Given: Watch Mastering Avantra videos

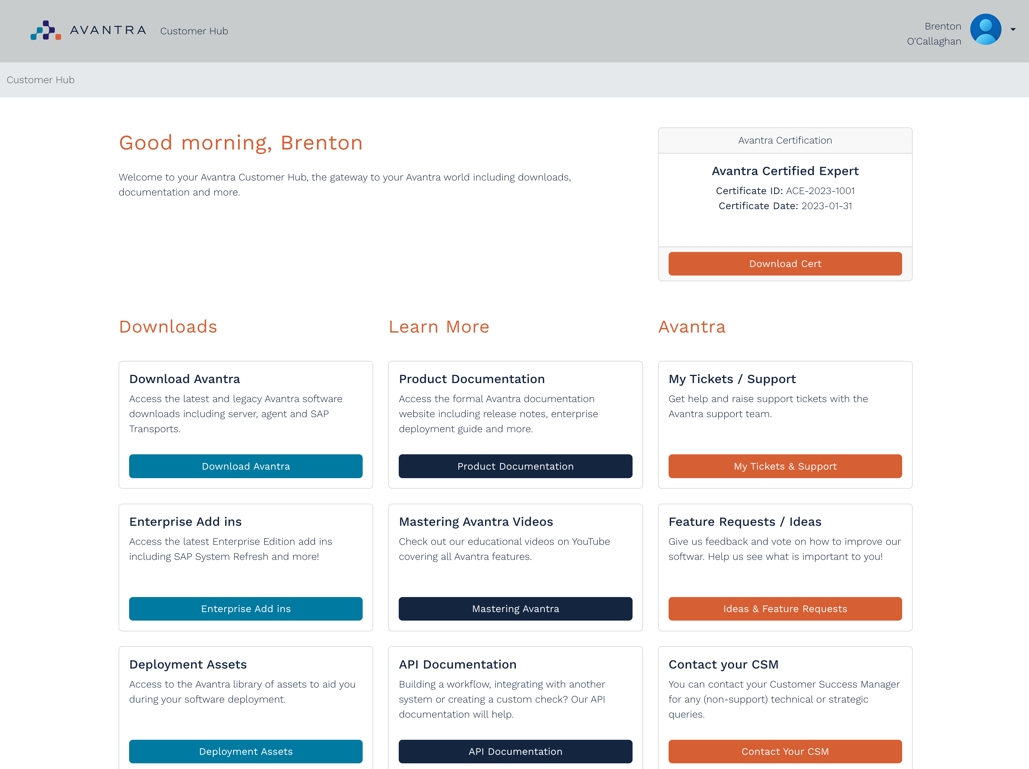Looking at the screenshot, I should (x=515, y=608).
